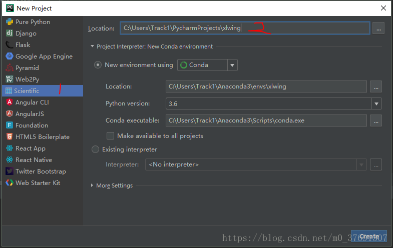Viewport: 393px width, 248px height.
Task: Select Google App Engine list entry
Action: [x=43, y=56]
